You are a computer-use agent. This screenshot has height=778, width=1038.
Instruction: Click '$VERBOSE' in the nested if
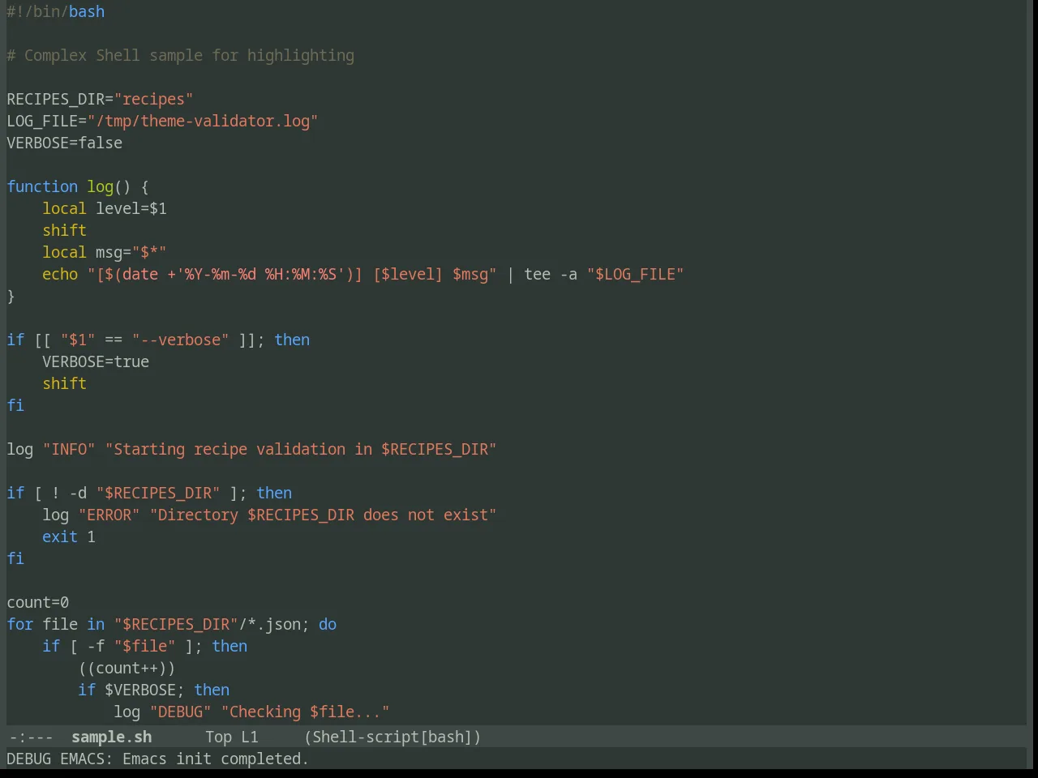pos(140,690)
